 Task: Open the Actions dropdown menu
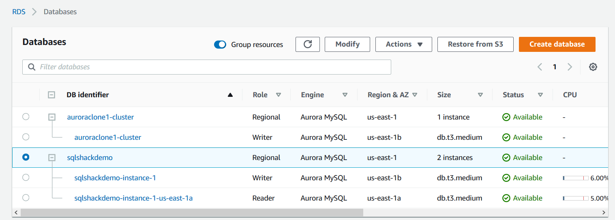[404, 44]
